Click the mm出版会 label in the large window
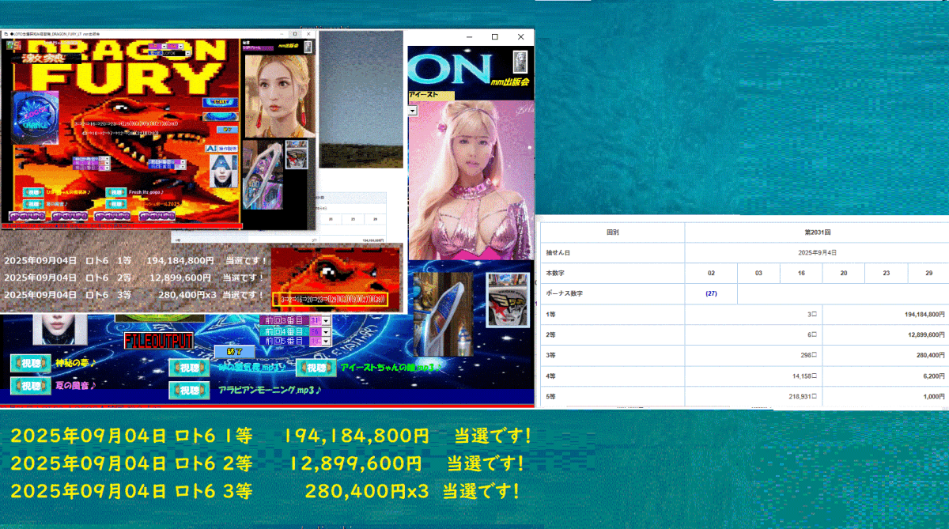This screenshot has width=949, height=529. click(510, 81)
